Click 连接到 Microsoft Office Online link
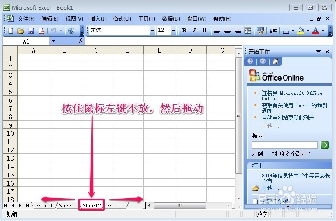This screenshot has width=336, height=221. tap(292, 96)
